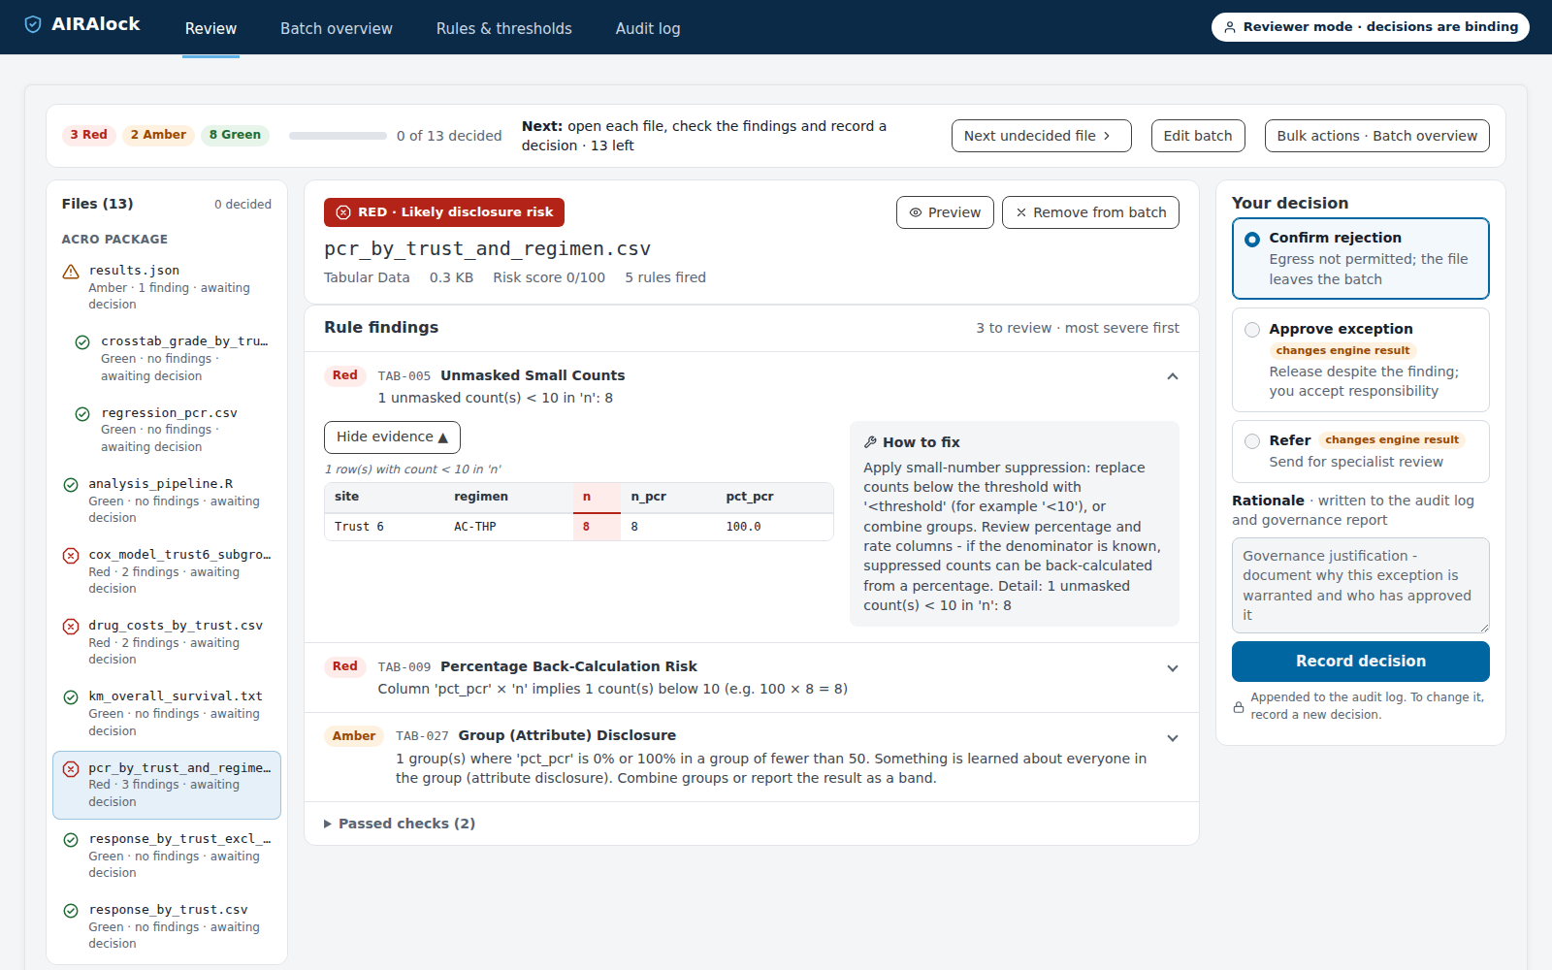Select the Approve exception radio option
Image resolution: width=1552 pixels, height=970 pixels.
[1252, 330]
